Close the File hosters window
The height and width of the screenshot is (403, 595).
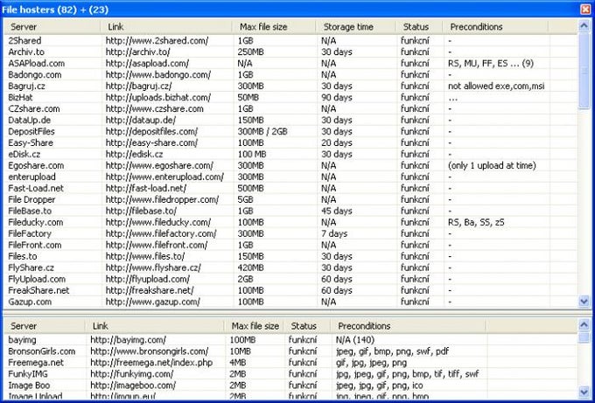[585, 10]
